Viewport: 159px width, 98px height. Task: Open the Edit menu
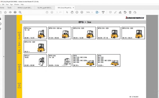click(3, 5)
